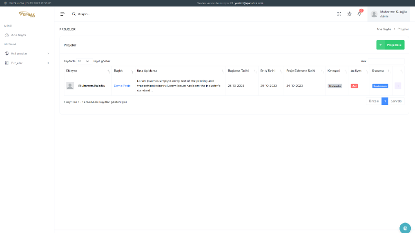Expand Projeler sidebar menu
This screenshot has height=233, width=415.
[x=27, y=63]
